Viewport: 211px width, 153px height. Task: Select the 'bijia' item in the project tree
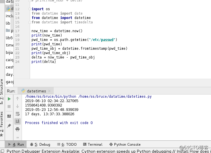(x=9, y=52)
